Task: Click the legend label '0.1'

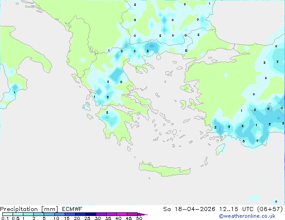Action: [x=5, y=218]
